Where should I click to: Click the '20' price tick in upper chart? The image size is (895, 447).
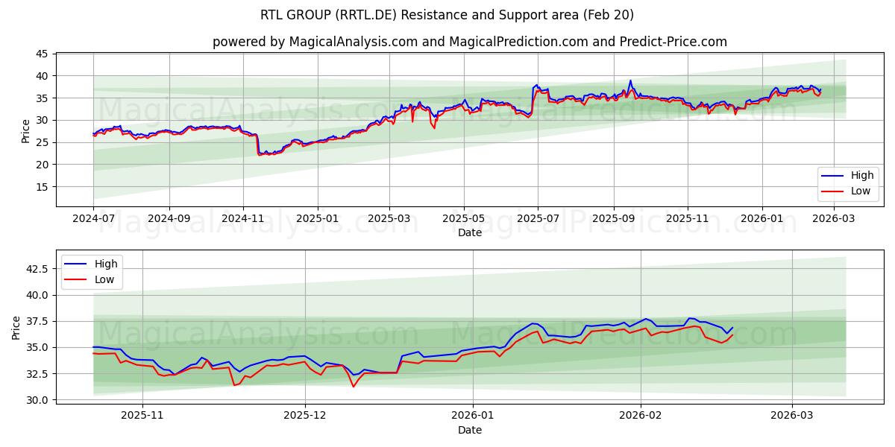click(43, 165)
